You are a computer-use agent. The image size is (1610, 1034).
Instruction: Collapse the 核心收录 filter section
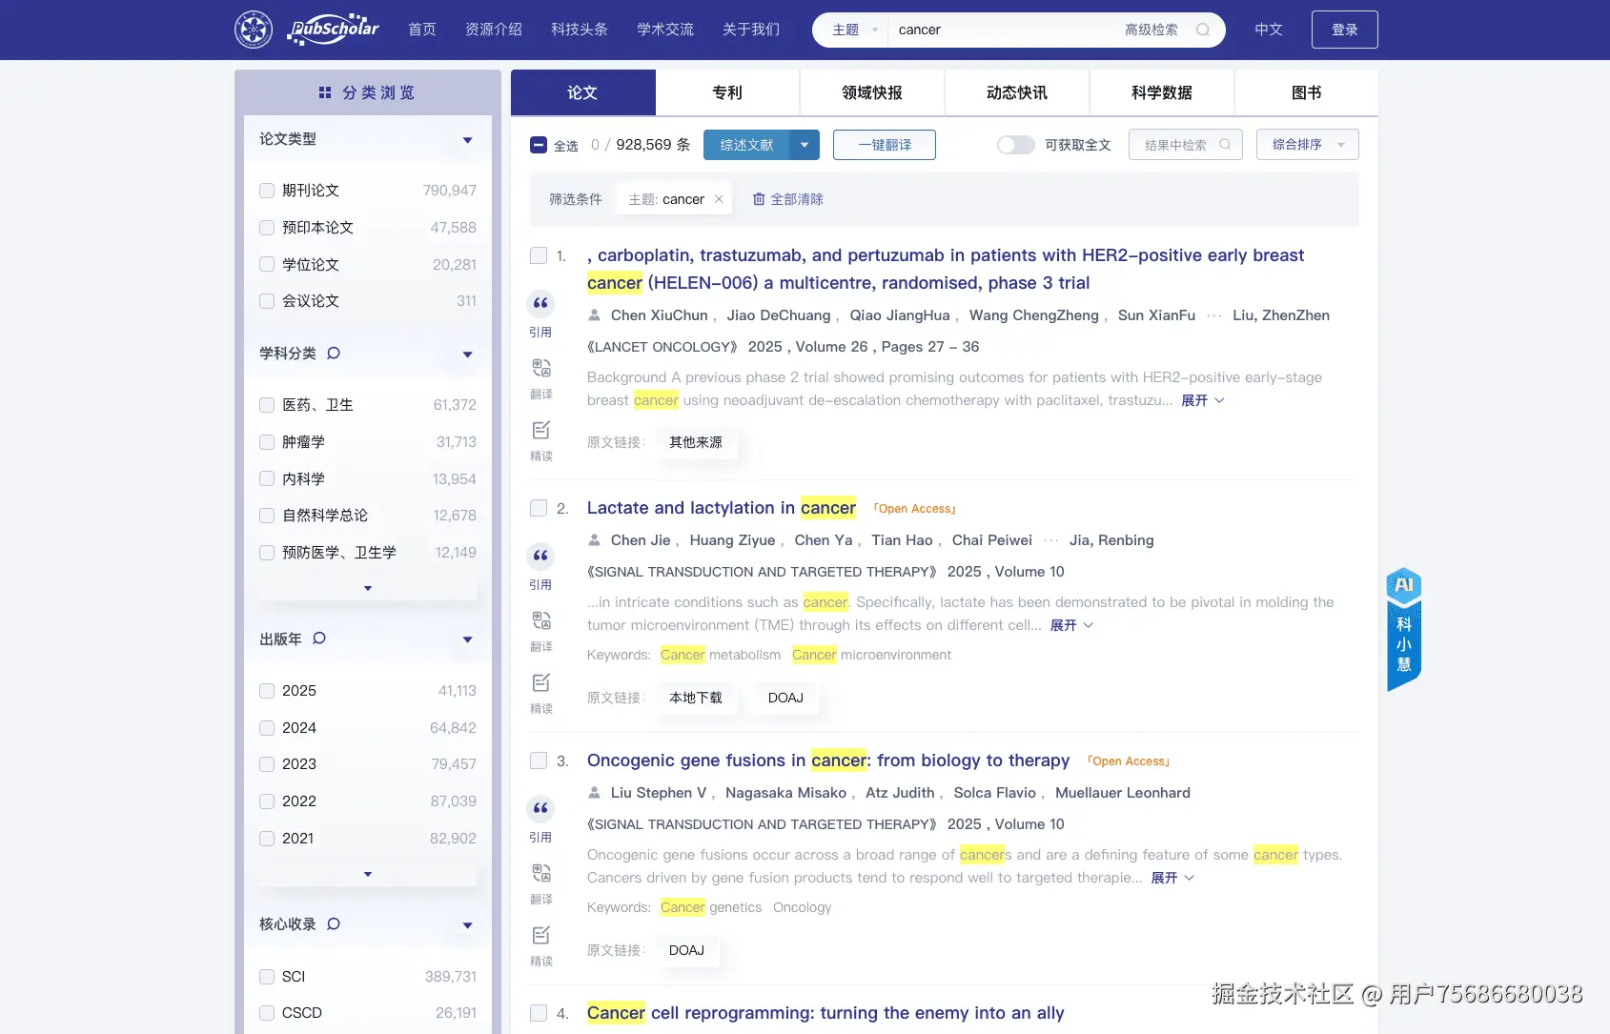point(467,925)
